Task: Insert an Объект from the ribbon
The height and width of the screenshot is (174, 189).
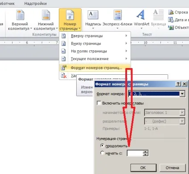Action: [178, 28]
